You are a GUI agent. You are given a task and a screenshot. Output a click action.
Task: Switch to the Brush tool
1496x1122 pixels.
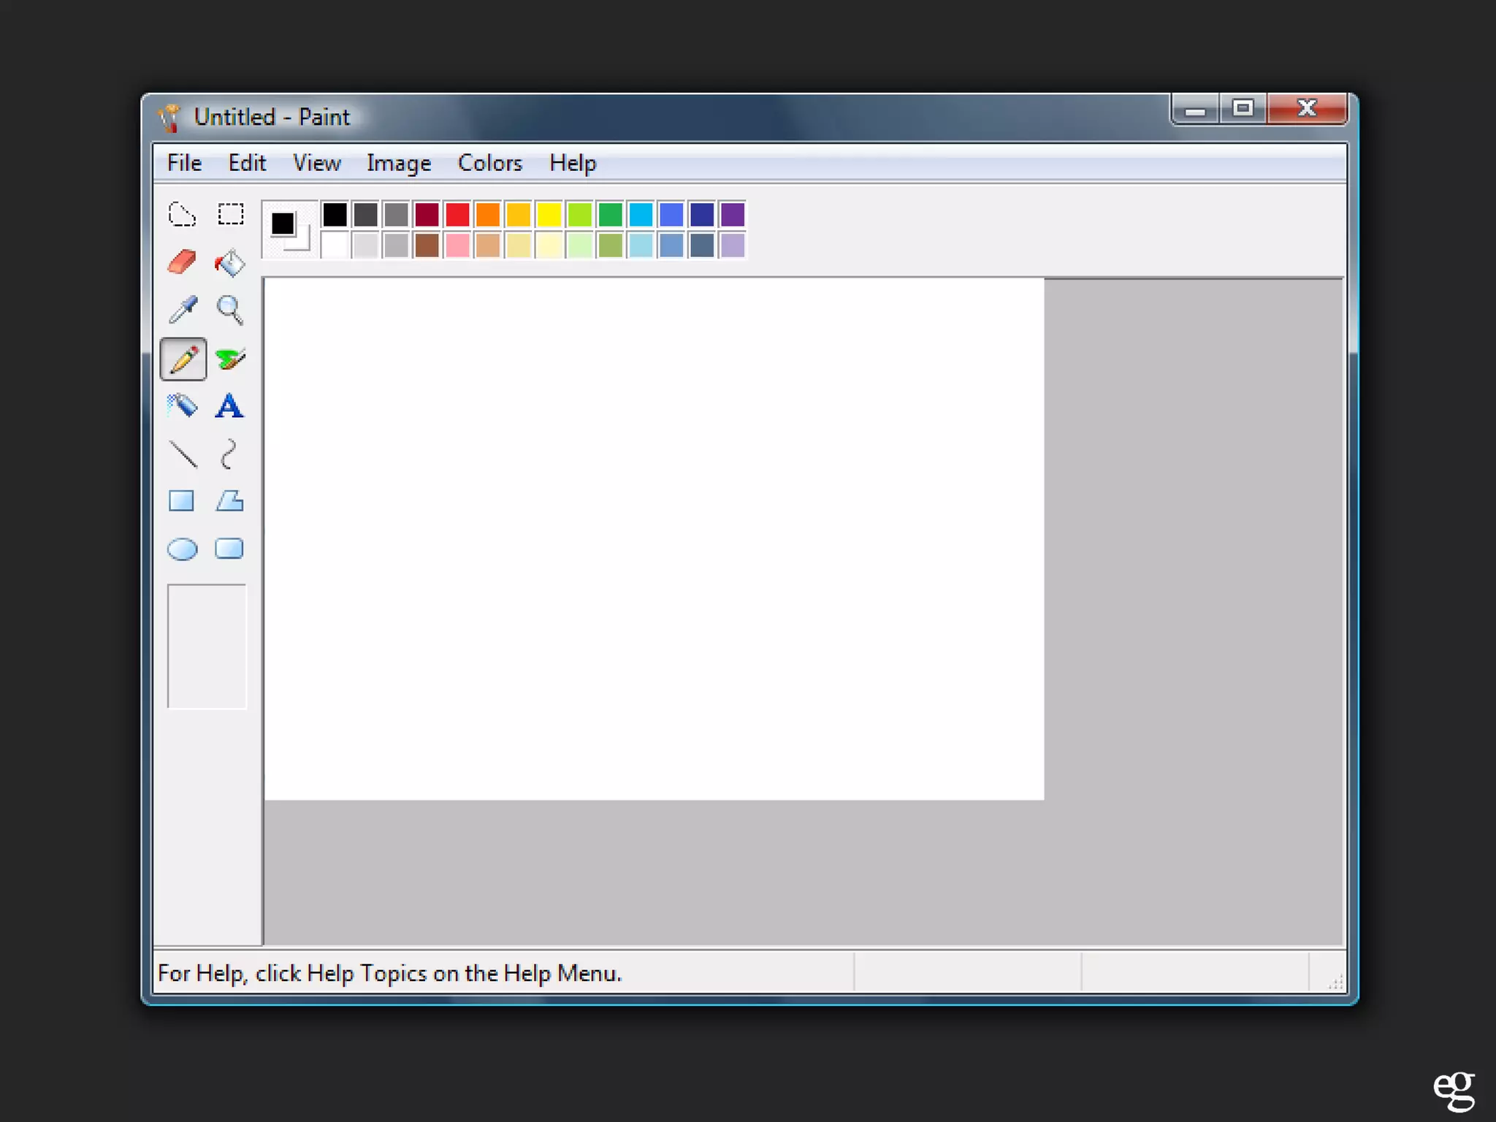230,359
